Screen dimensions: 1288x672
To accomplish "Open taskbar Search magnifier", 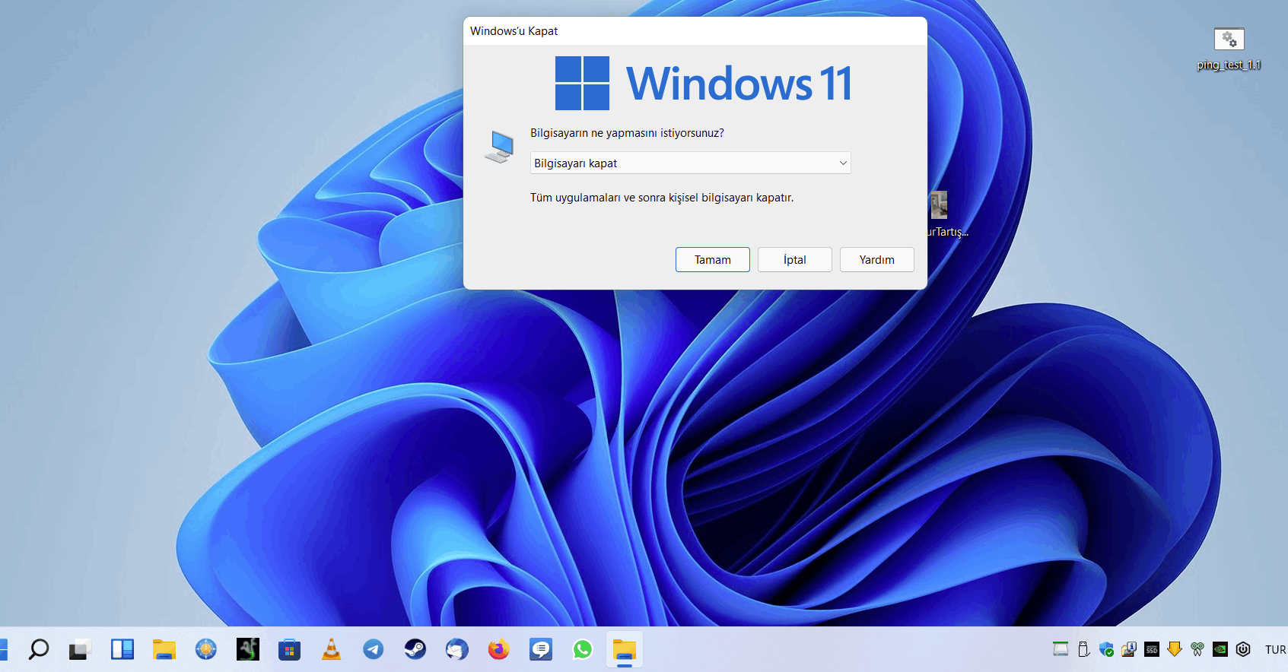I will point(39,649).
